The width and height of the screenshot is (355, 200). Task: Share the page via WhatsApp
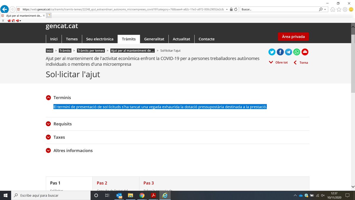tap(297, 52)
